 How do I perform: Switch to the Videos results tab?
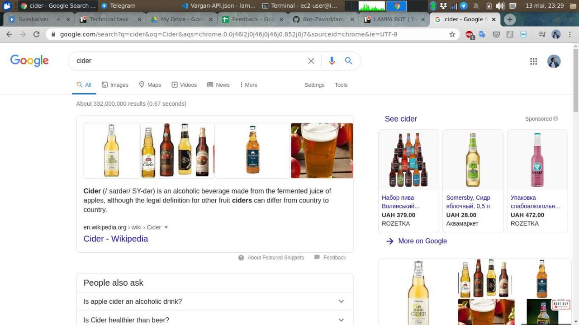tap(184, 85)
